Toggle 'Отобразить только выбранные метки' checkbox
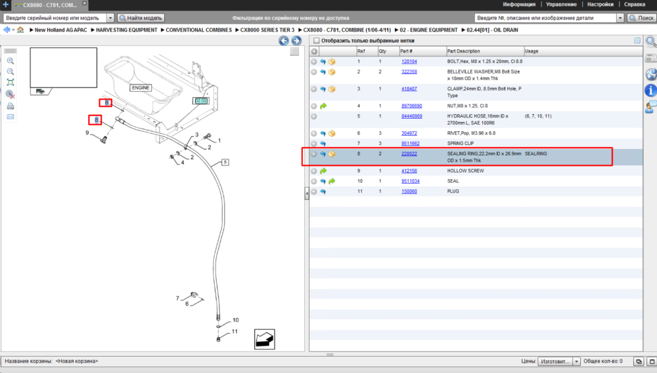Screen dimensions: 657x373 [317, 41]
